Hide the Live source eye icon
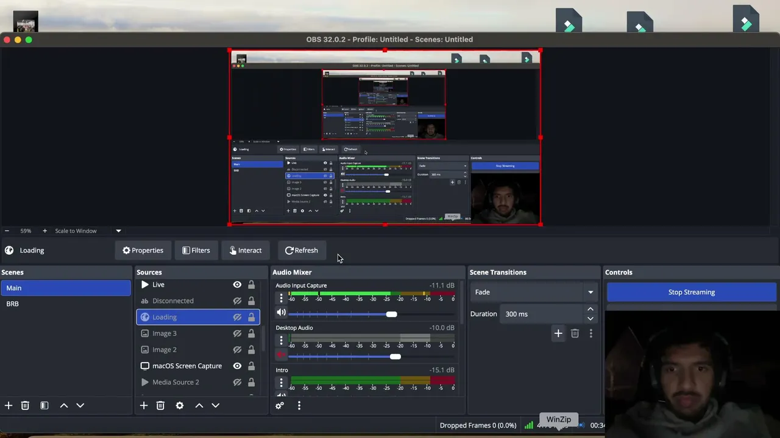780x438 pixels. click(237, 285)
